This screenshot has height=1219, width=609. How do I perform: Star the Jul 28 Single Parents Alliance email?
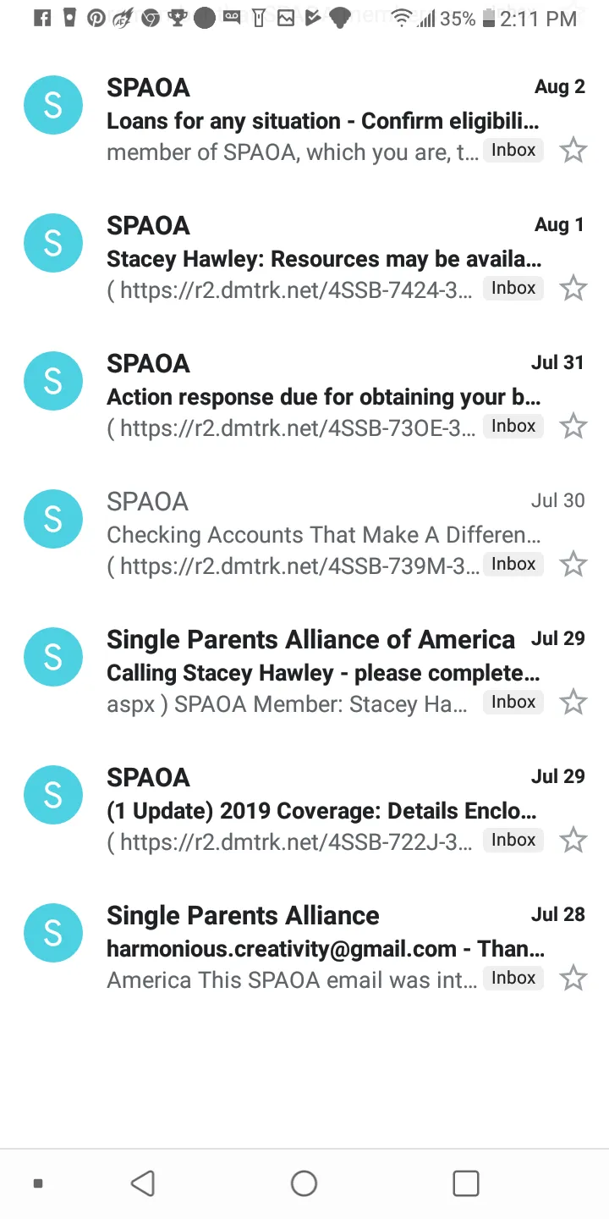coord(573,979)
